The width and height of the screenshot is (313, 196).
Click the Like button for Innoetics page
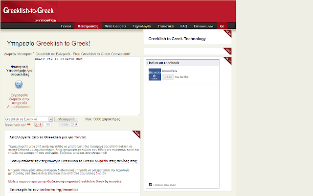pos(168,77)
